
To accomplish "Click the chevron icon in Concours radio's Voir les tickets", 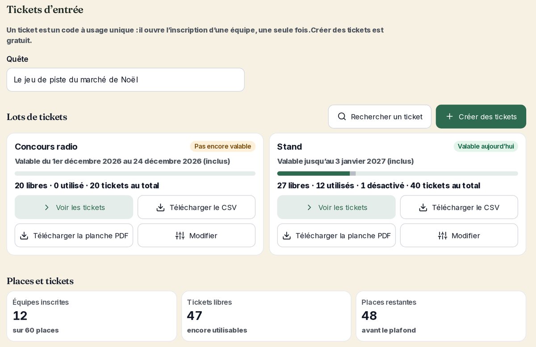I will point(47,207).
